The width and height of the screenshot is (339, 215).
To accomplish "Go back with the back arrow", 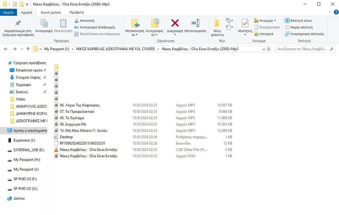I will click(6, 49).
